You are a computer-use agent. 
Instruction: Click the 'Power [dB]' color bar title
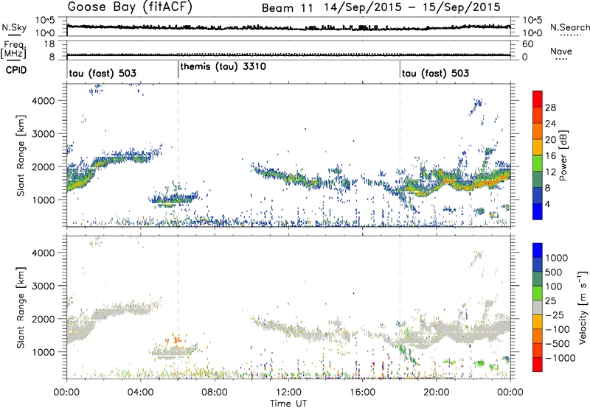(x=563, y=155)
